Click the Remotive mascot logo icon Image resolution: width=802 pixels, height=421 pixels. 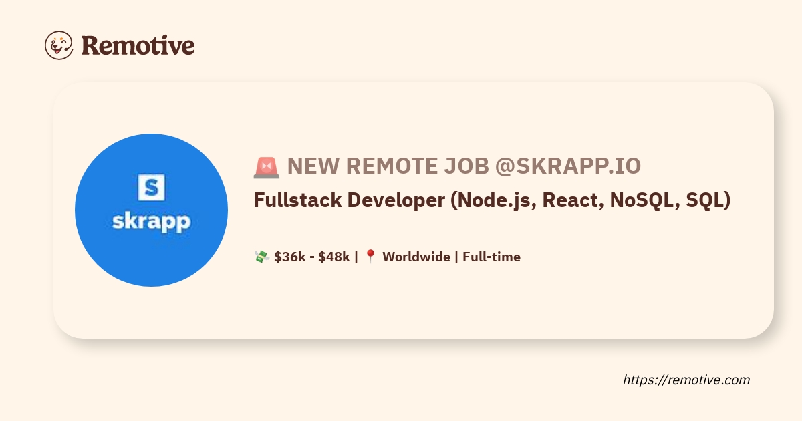click(x=59, y=45)
